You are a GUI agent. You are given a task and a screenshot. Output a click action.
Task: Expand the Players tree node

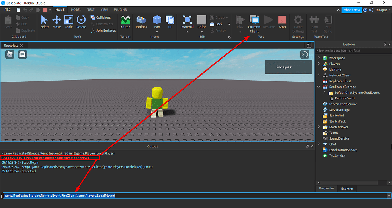[x=319, y=64]
